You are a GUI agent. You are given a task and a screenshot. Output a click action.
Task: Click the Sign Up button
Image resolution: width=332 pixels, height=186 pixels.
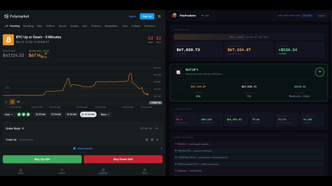point(147,16)
